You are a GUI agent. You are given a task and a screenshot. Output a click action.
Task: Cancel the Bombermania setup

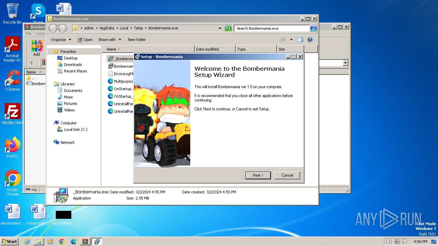tap(287, 175)
